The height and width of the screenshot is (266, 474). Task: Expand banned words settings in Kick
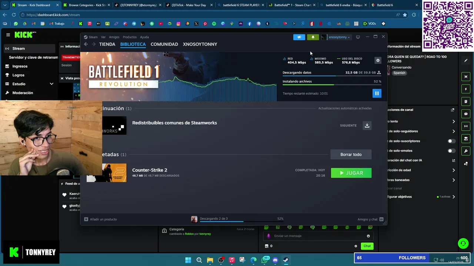pyautogui.click(x=453, y=180)
